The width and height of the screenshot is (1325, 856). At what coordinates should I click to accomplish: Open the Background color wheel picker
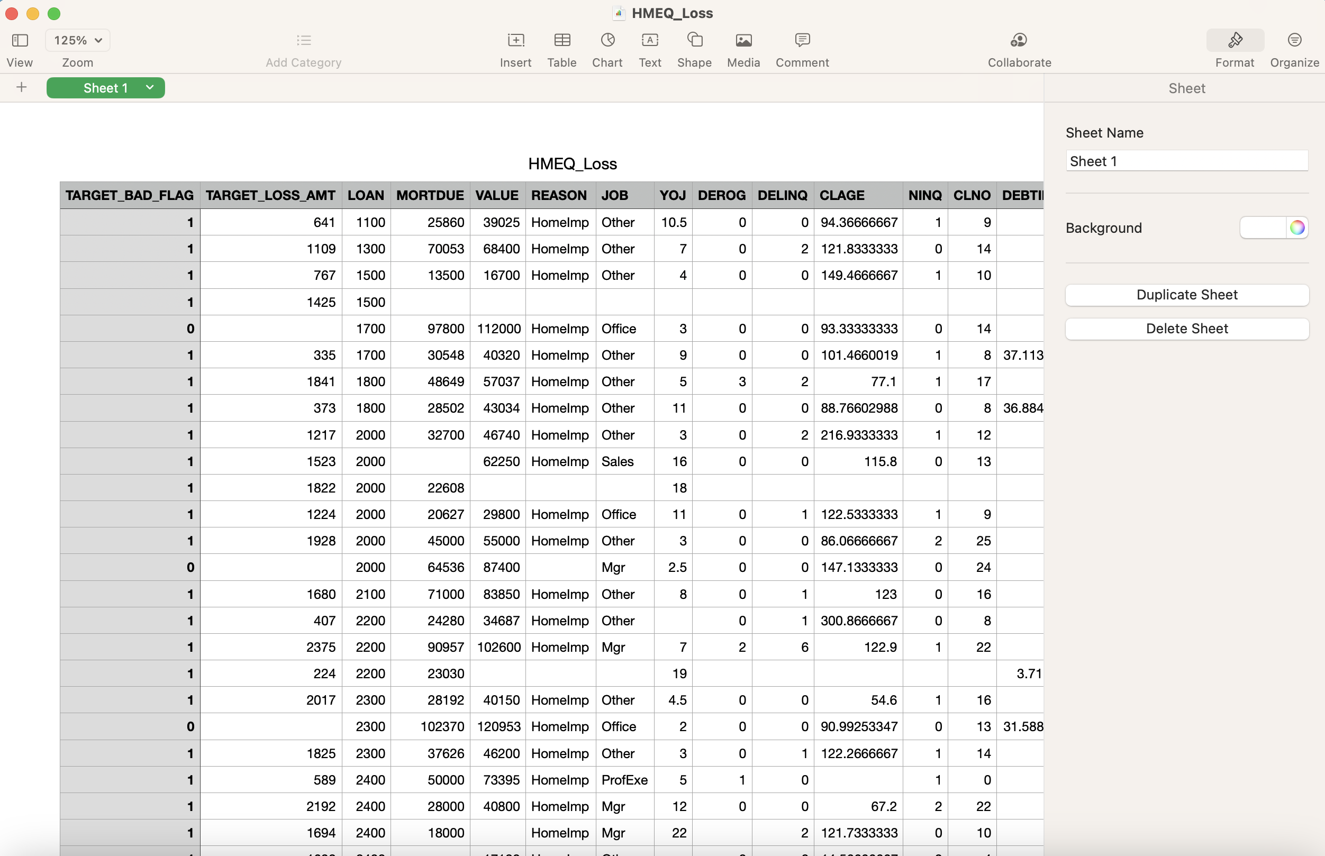point(1296,227)
